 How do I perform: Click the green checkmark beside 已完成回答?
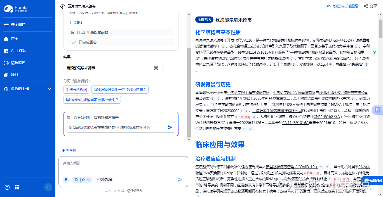tap(74, 42)
